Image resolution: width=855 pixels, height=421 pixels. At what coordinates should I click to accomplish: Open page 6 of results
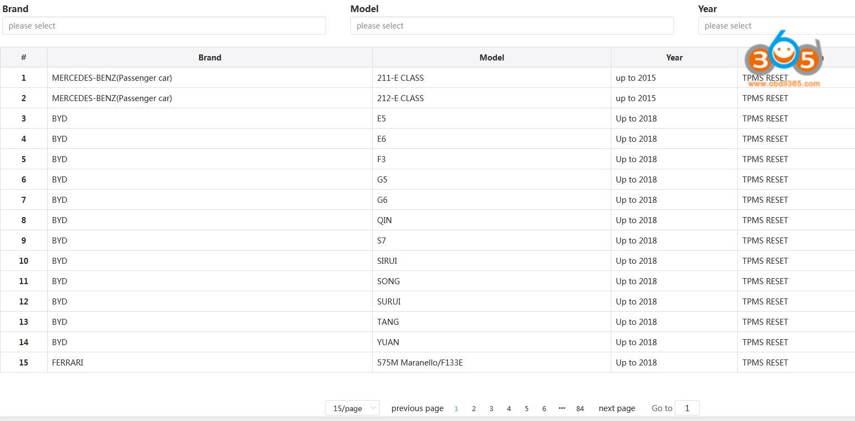coord(544,408)
